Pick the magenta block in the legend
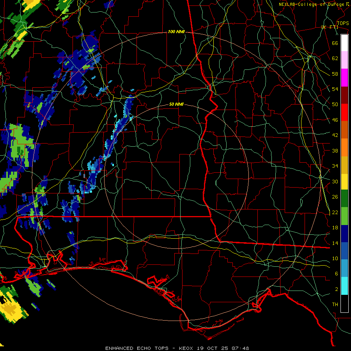This screenshot has height=351, width=351. (x=344, y=78)
